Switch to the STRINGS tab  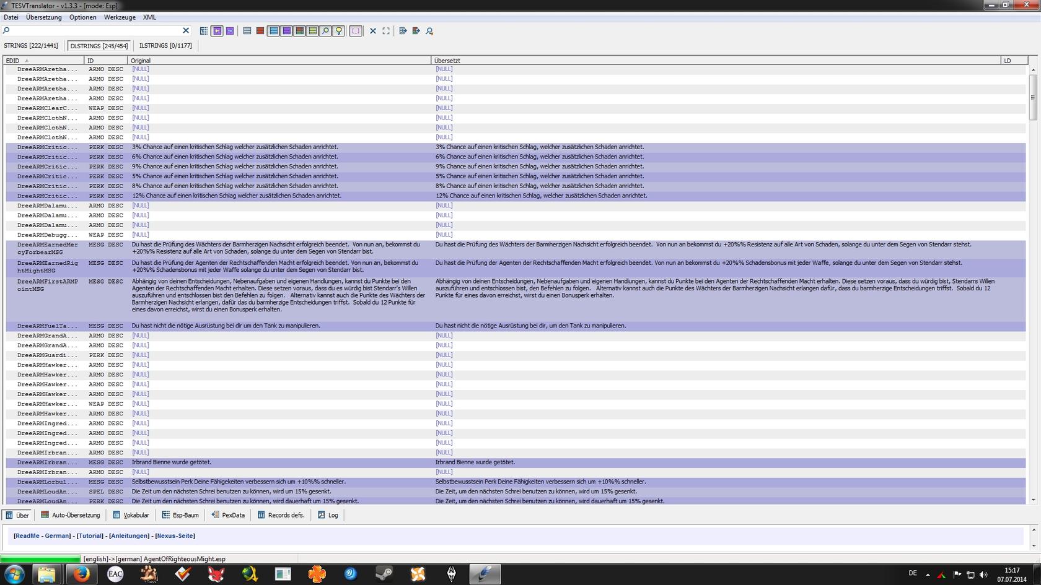(x=31, y=46)
